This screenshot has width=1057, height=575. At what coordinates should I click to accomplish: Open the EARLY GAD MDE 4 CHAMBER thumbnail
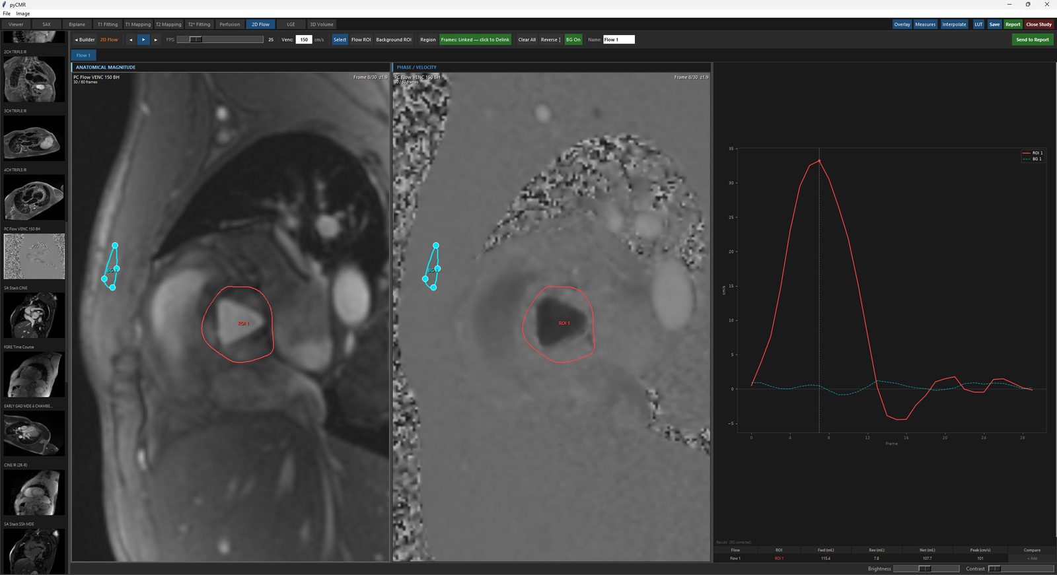(34, 433)
